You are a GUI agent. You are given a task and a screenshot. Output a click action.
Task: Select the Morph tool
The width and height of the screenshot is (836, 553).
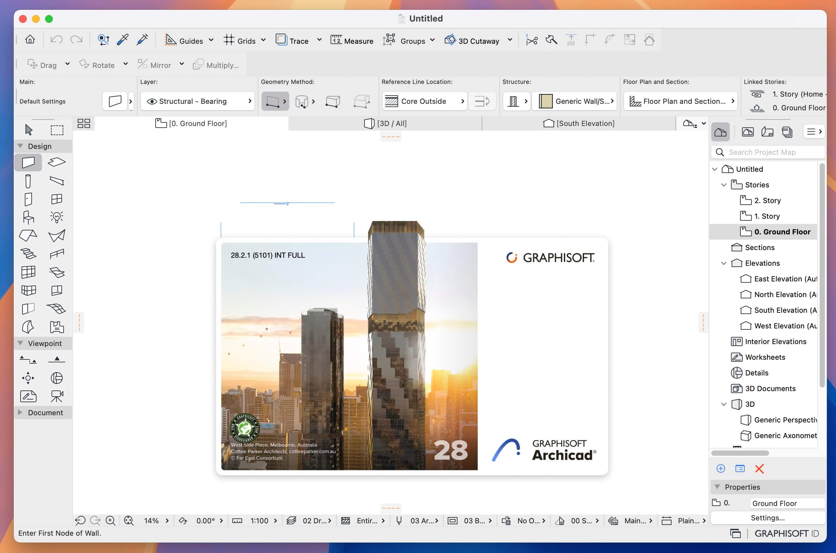click(x=28, y=326)
